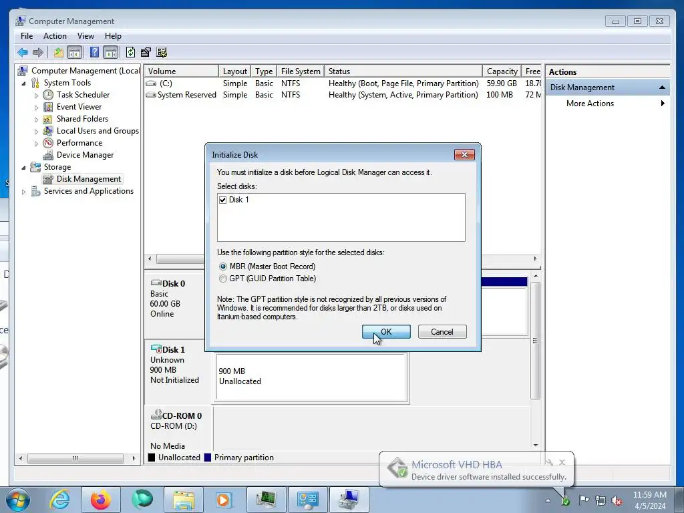Click the blue Primary partition legend swatch
Image resolution: width=684 pixels, height=513 pixels.
tap(208, 457)
